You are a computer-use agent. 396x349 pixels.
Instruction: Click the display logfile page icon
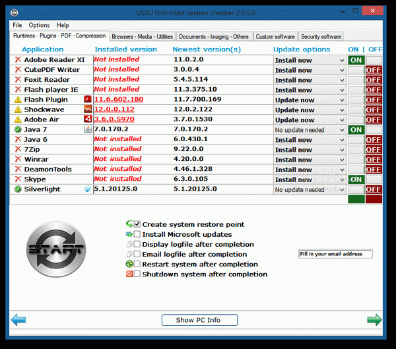coord(129,244)
